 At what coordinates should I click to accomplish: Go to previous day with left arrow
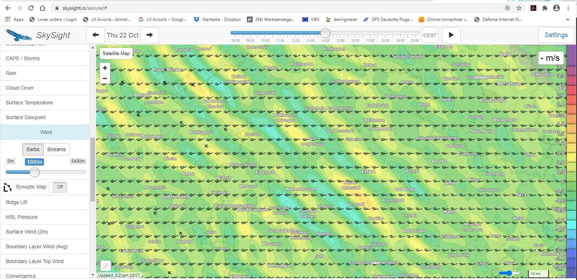click(95, 35)
